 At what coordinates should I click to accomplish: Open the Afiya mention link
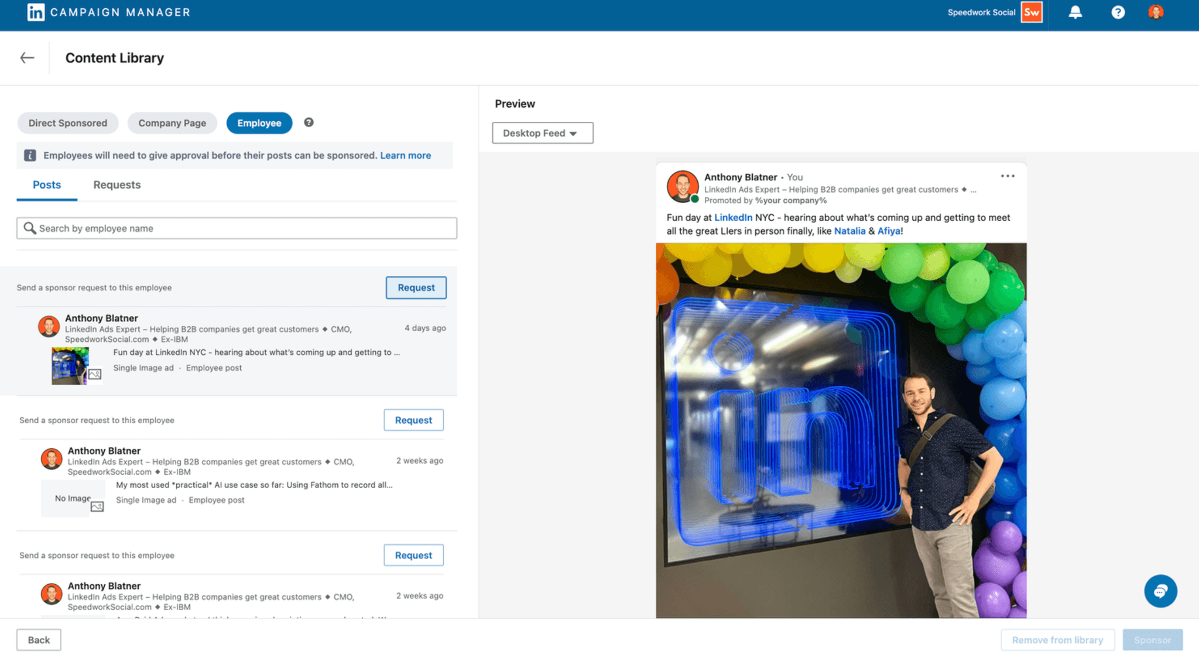tap(889, 231)
